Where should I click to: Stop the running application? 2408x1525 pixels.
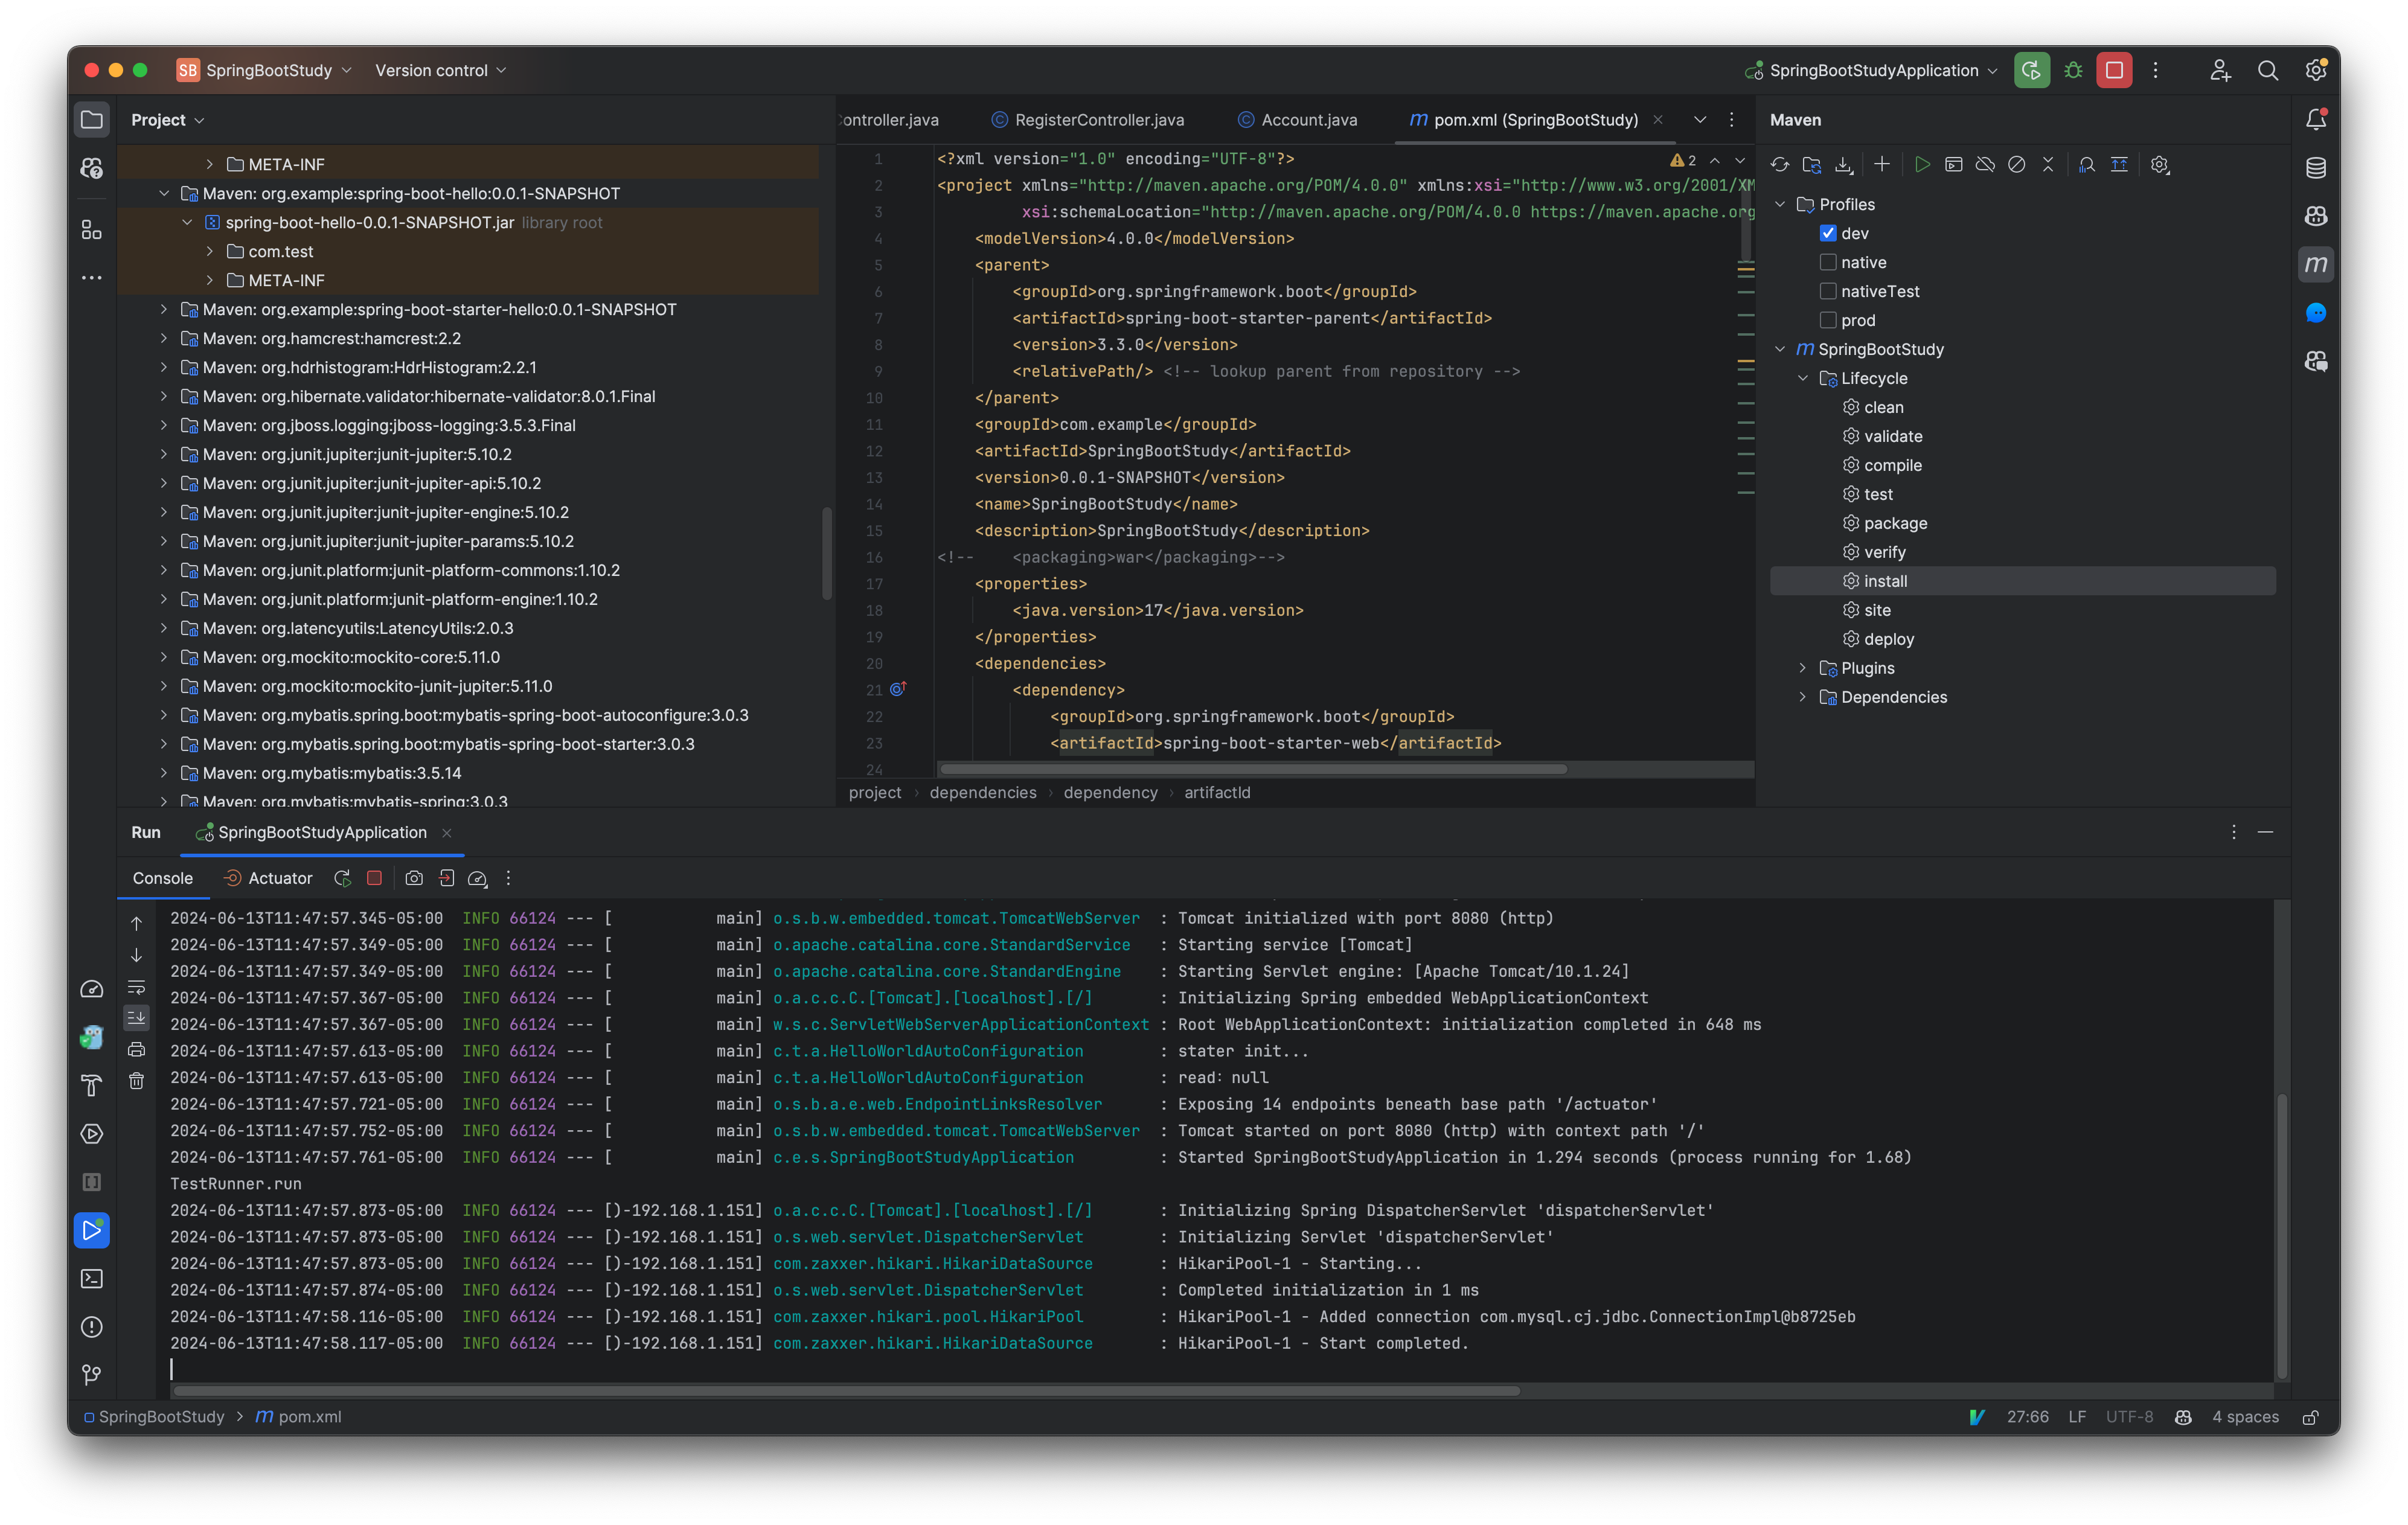pyautogui.click(x=374, y=878)
